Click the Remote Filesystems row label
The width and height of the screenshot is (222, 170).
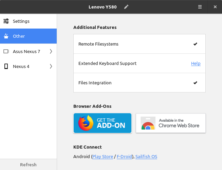[x=98, y=44]
